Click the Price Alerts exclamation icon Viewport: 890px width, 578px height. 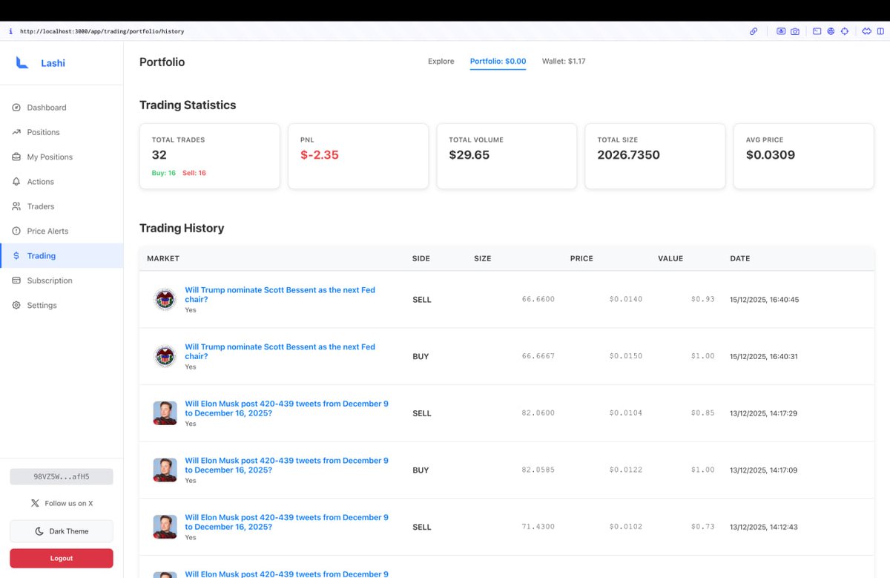click(x=16, y=231)
